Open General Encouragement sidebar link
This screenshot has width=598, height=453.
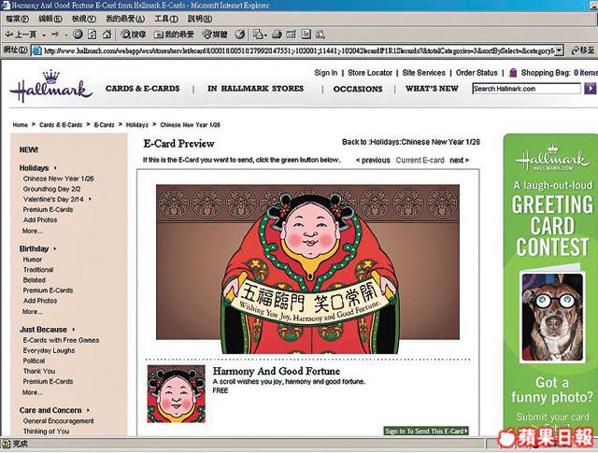pos(58,421)
